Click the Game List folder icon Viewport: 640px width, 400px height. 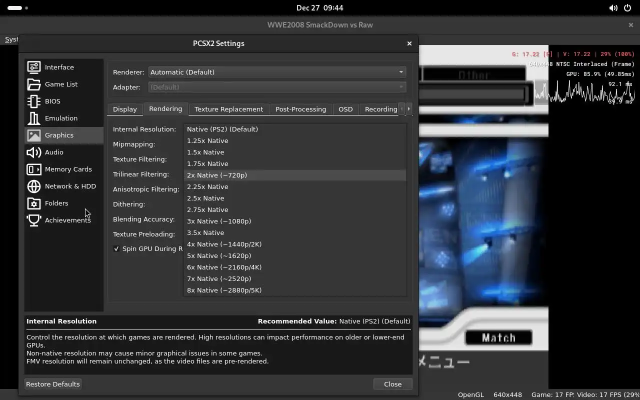[34, 84]
